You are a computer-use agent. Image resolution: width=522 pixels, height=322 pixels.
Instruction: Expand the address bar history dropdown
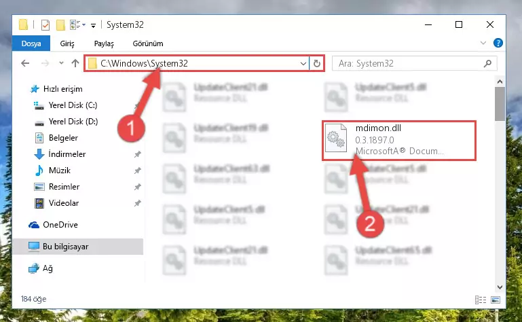[303, 63]
